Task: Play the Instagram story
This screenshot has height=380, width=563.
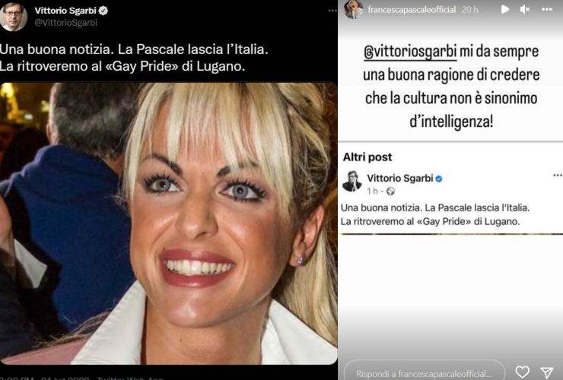Action: (x=505, y=9)
